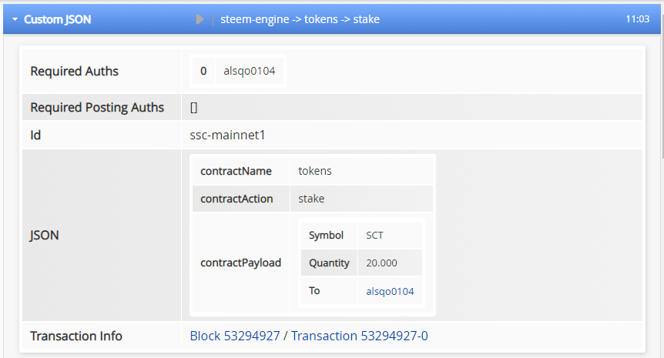Screen dimensions: 664x358
Task: Click the Required Posting Auths empty brackets
Action: point(193,108)
